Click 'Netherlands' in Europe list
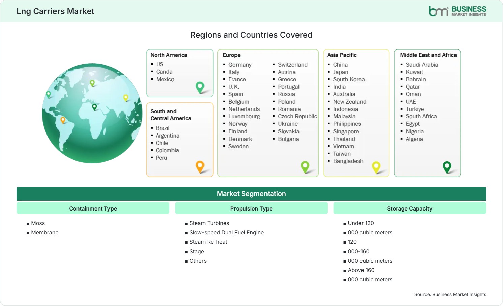 (244, 109)
